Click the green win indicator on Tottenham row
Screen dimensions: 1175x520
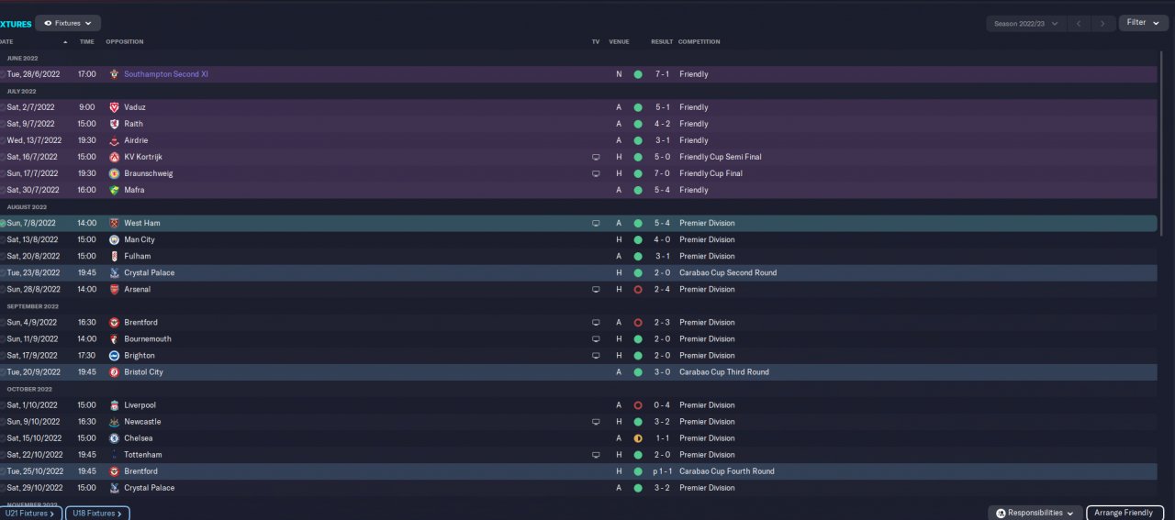pyautogui.click(x=638, y=455)
